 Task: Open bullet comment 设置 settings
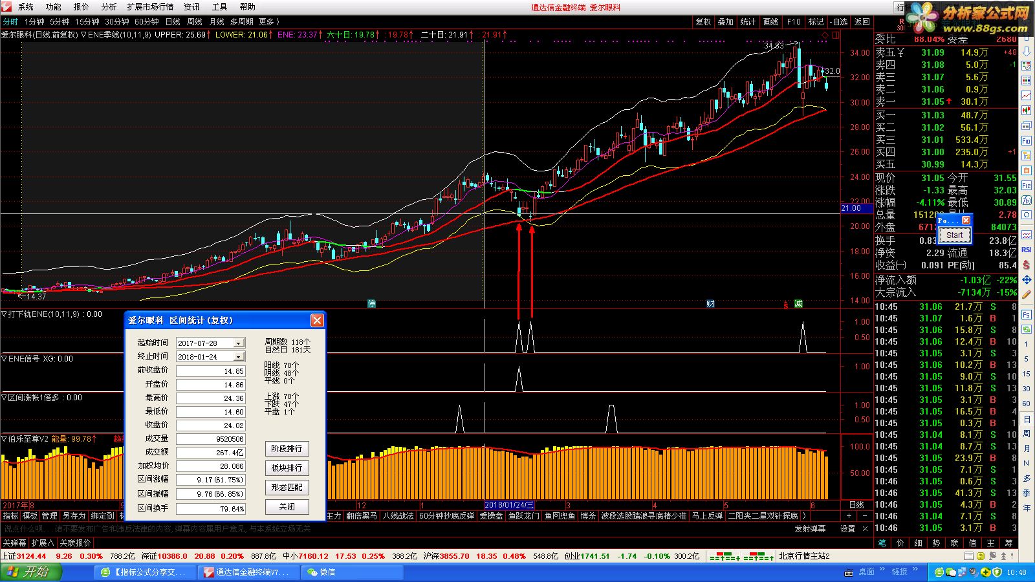848,529
